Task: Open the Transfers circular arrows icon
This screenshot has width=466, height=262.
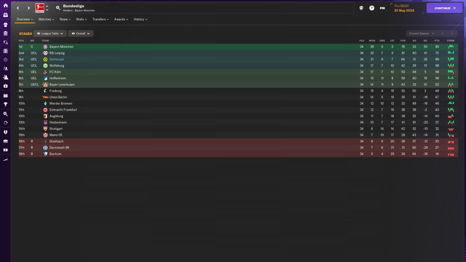Action: pos(5,123)
